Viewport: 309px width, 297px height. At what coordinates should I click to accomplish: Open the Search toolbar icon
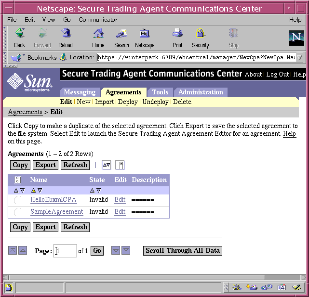click(x=121, y=33)
